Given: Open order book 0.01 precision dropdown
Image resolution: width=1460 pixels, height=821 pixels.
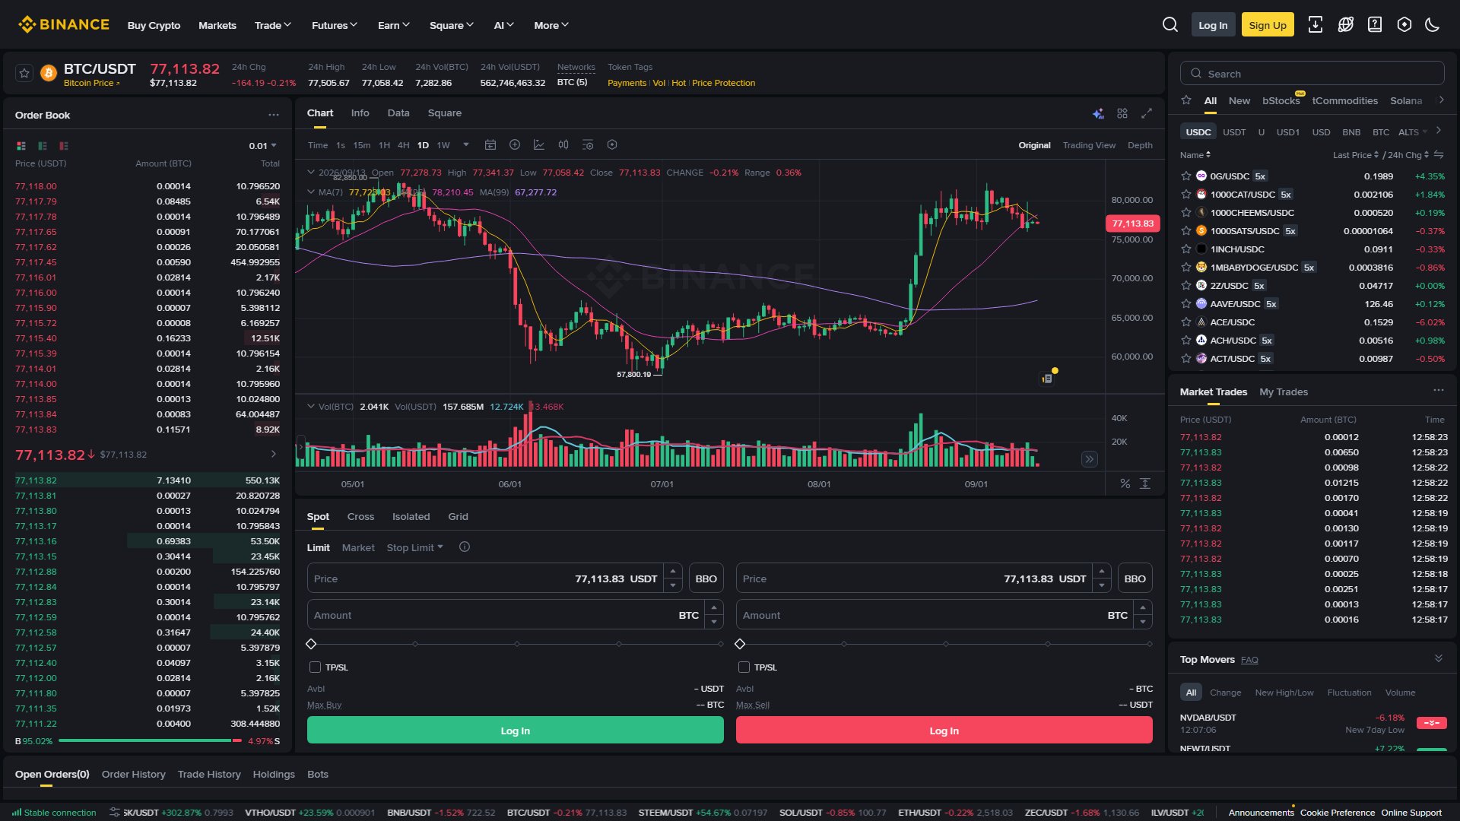Looking at the screenshot, I should tap(263, 146).
